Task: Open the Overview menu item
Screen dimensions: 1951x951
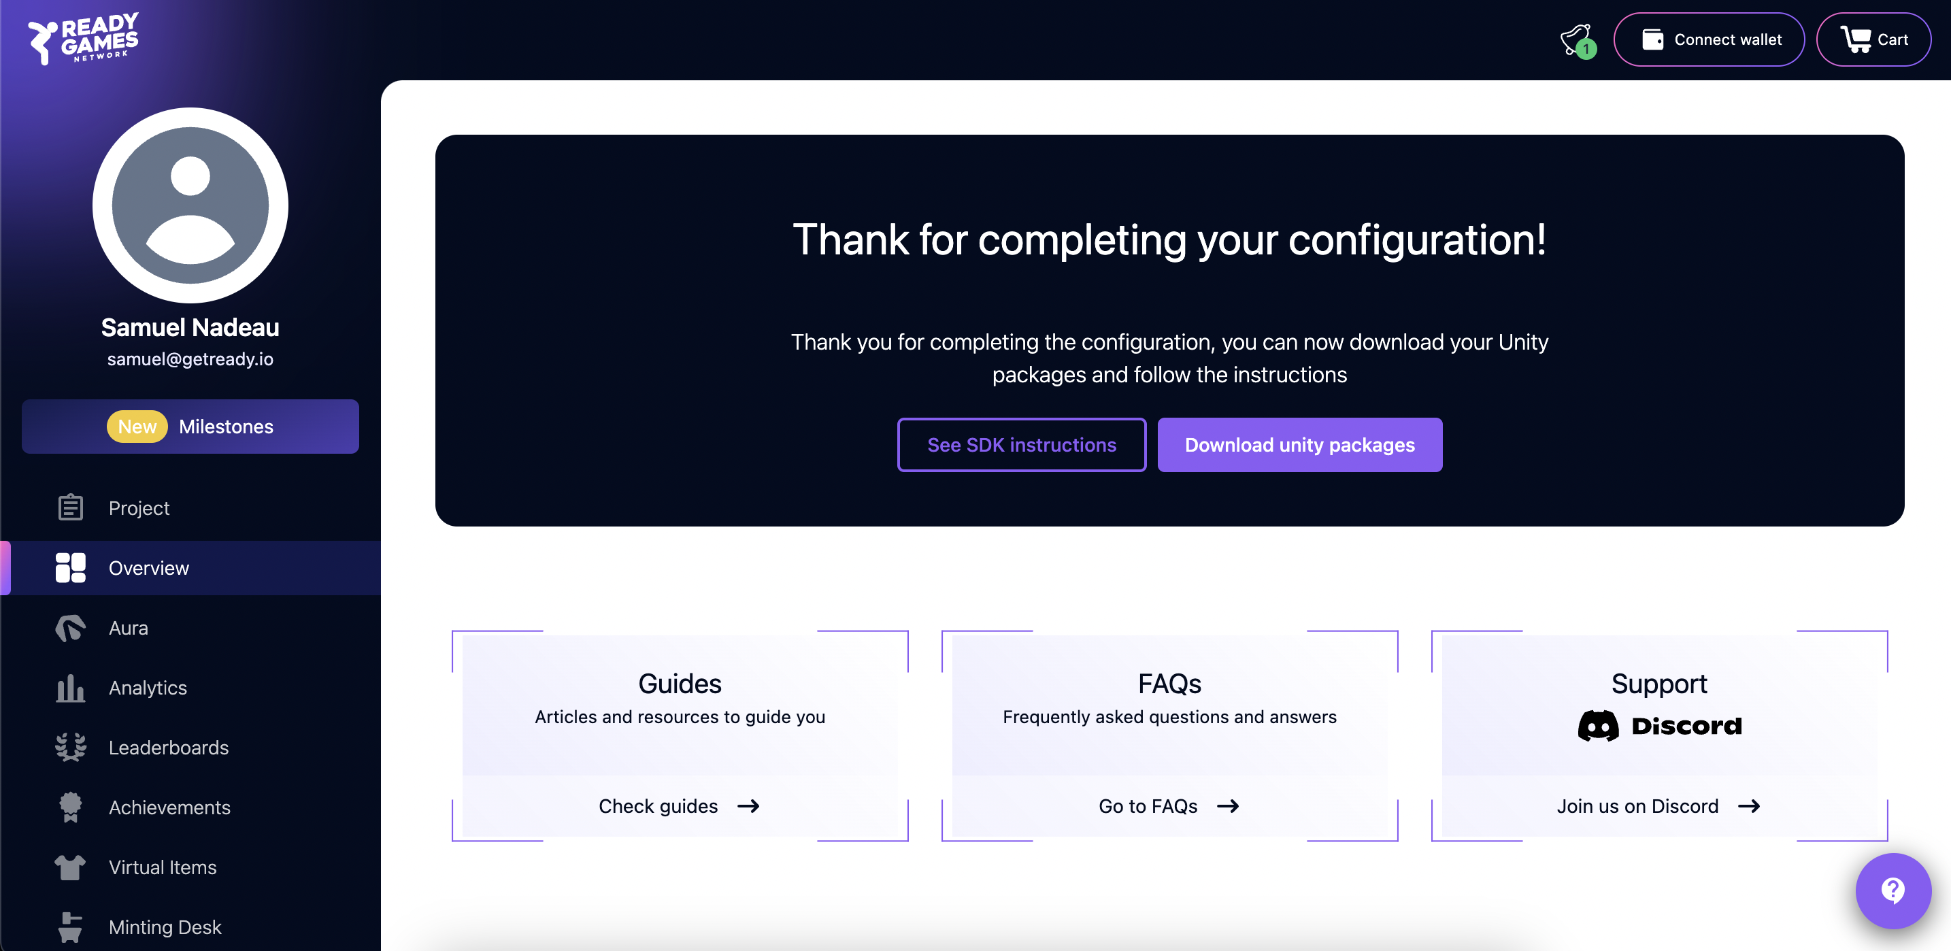Action: click(x=148, y=568)
